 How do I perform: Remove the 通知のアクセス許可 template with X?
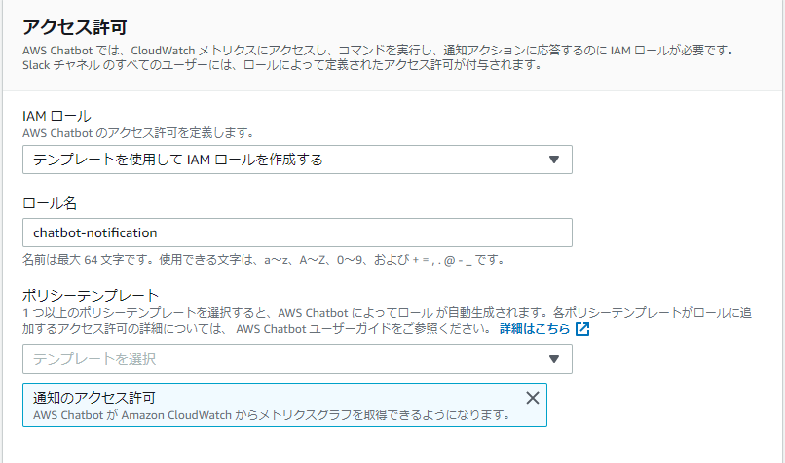pyautogui.click(x=533, y=398)
